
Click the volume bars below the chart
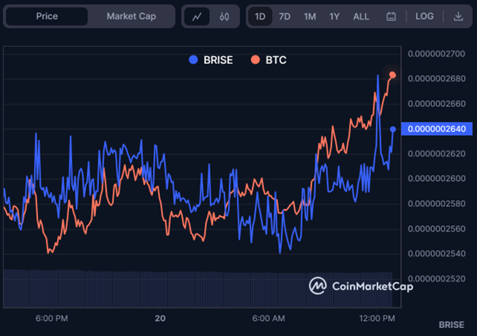158,289
